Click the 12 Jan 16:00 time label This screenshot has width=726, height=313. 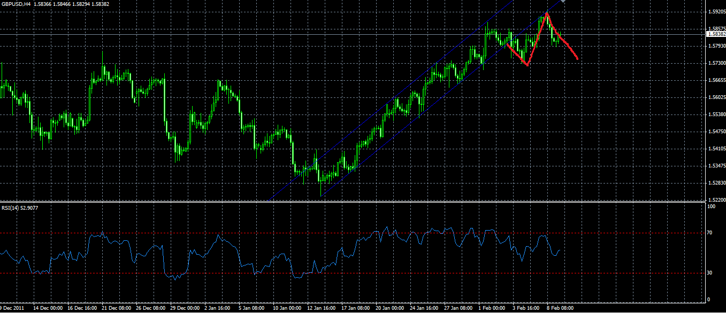click(321, 309)
